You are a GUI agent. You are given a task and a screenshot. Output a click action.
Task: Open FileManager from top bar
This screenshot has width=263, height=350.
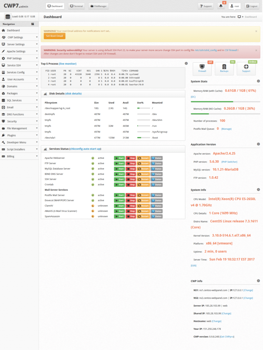pyautogui.click(x=99, y=6)
